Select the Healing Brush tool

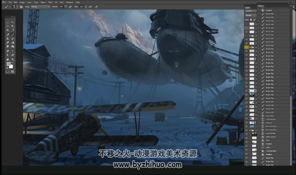[x=8, y=35]
